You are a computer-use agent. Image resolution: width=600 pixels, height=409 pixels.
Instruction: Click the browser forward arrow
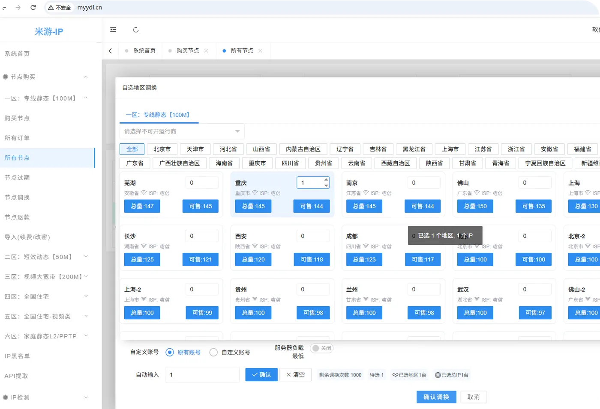(18, 7)
